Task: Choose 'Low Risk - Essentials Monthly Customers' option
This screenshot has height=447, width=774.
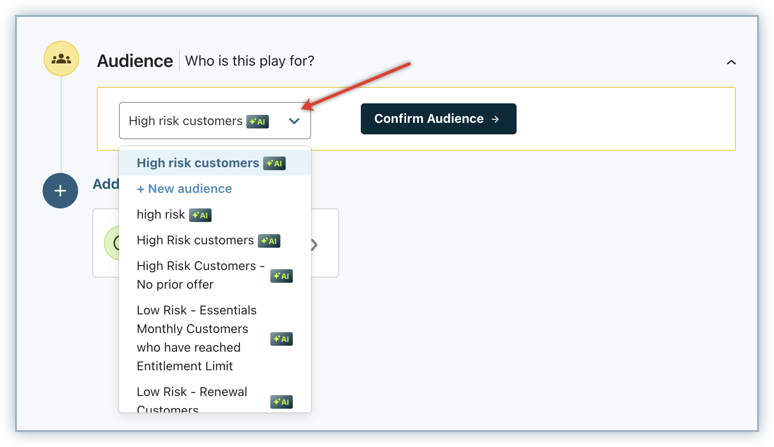Action: pos(215,338)
